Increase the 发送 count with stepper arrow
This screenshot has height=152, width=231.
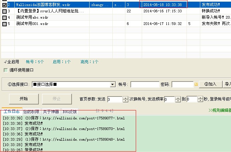click(x=125, y=97)
